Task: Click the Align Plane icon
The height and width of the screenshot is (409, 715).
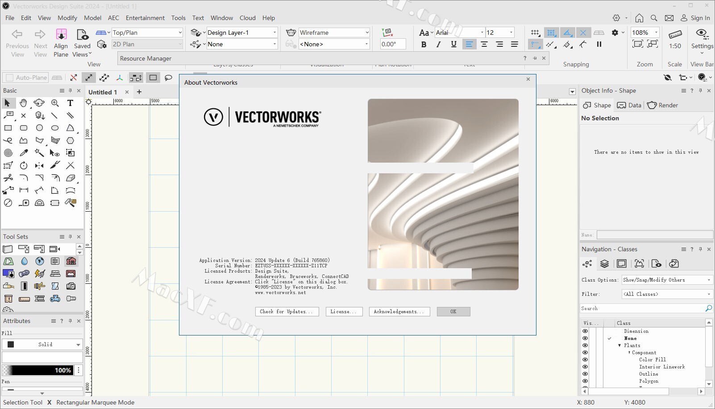Action: point(61,34)
